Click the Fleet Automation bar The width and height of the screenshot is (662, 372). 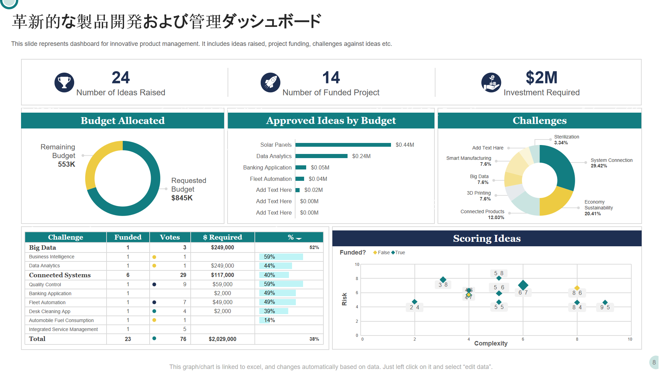pyautogui.click(x=300, y=179)
